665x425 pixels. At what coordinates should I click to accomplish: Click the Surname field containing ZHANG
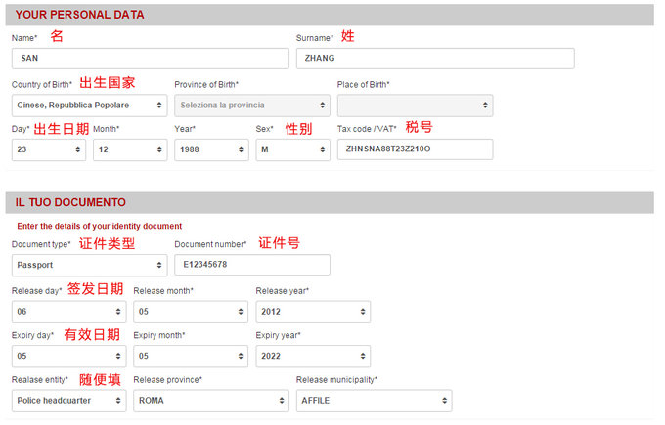[x=434, y=59]
